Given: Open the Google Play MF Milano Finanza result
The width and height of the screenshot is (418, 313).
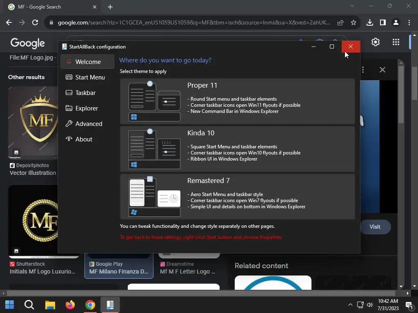Looking at the screenshot, I should 119,266.
